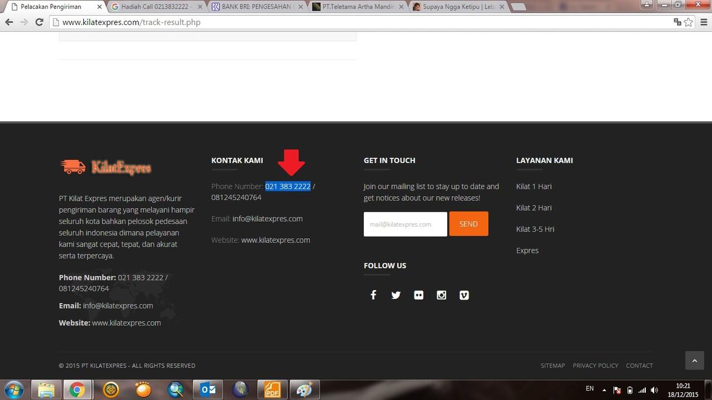Click the KONTAK KAMI heading
The height and width of the screenshot is (400, 712).
point(237,160)
